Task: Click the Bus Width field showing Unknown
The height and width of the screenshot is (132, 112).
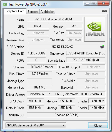Action: [x=91, y=81]
